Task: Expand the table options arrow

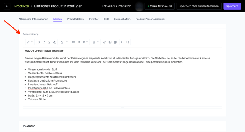Action: (98, 42)
